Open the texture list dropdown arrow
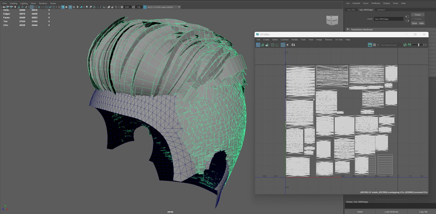This screenshot has height=214, width=436. (378, 45)
